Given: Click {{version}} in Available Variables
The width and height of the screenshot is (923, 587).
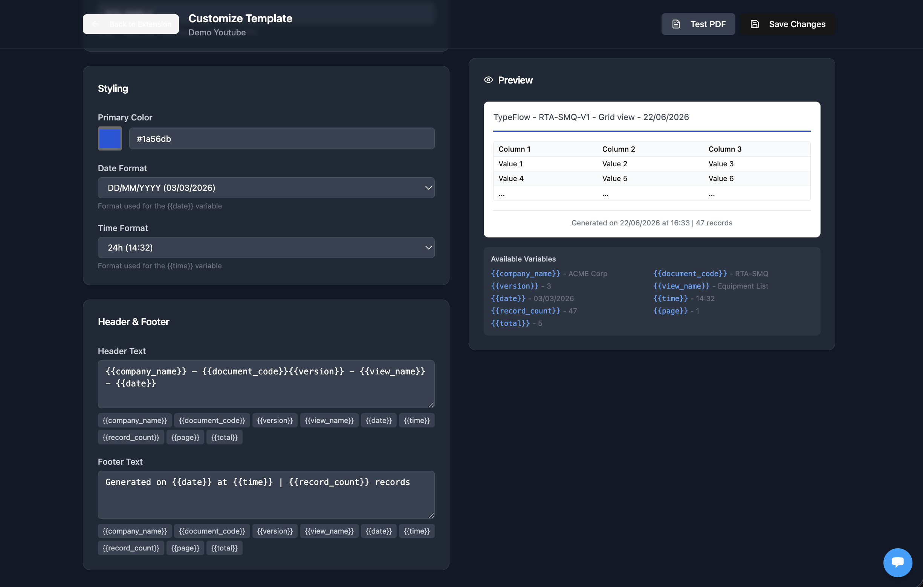Looking at the screenshot, I should pyautogui.click(x=515, y=286).
